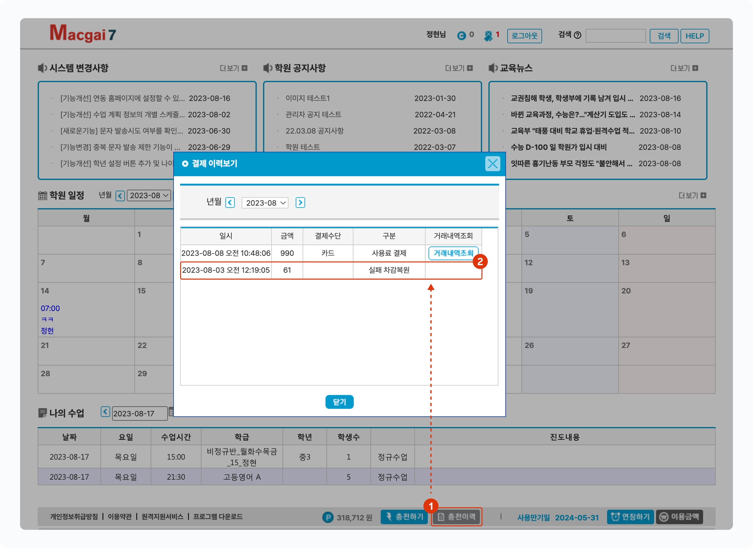Click 충전하기 in the footer bar

click(404, 517)
